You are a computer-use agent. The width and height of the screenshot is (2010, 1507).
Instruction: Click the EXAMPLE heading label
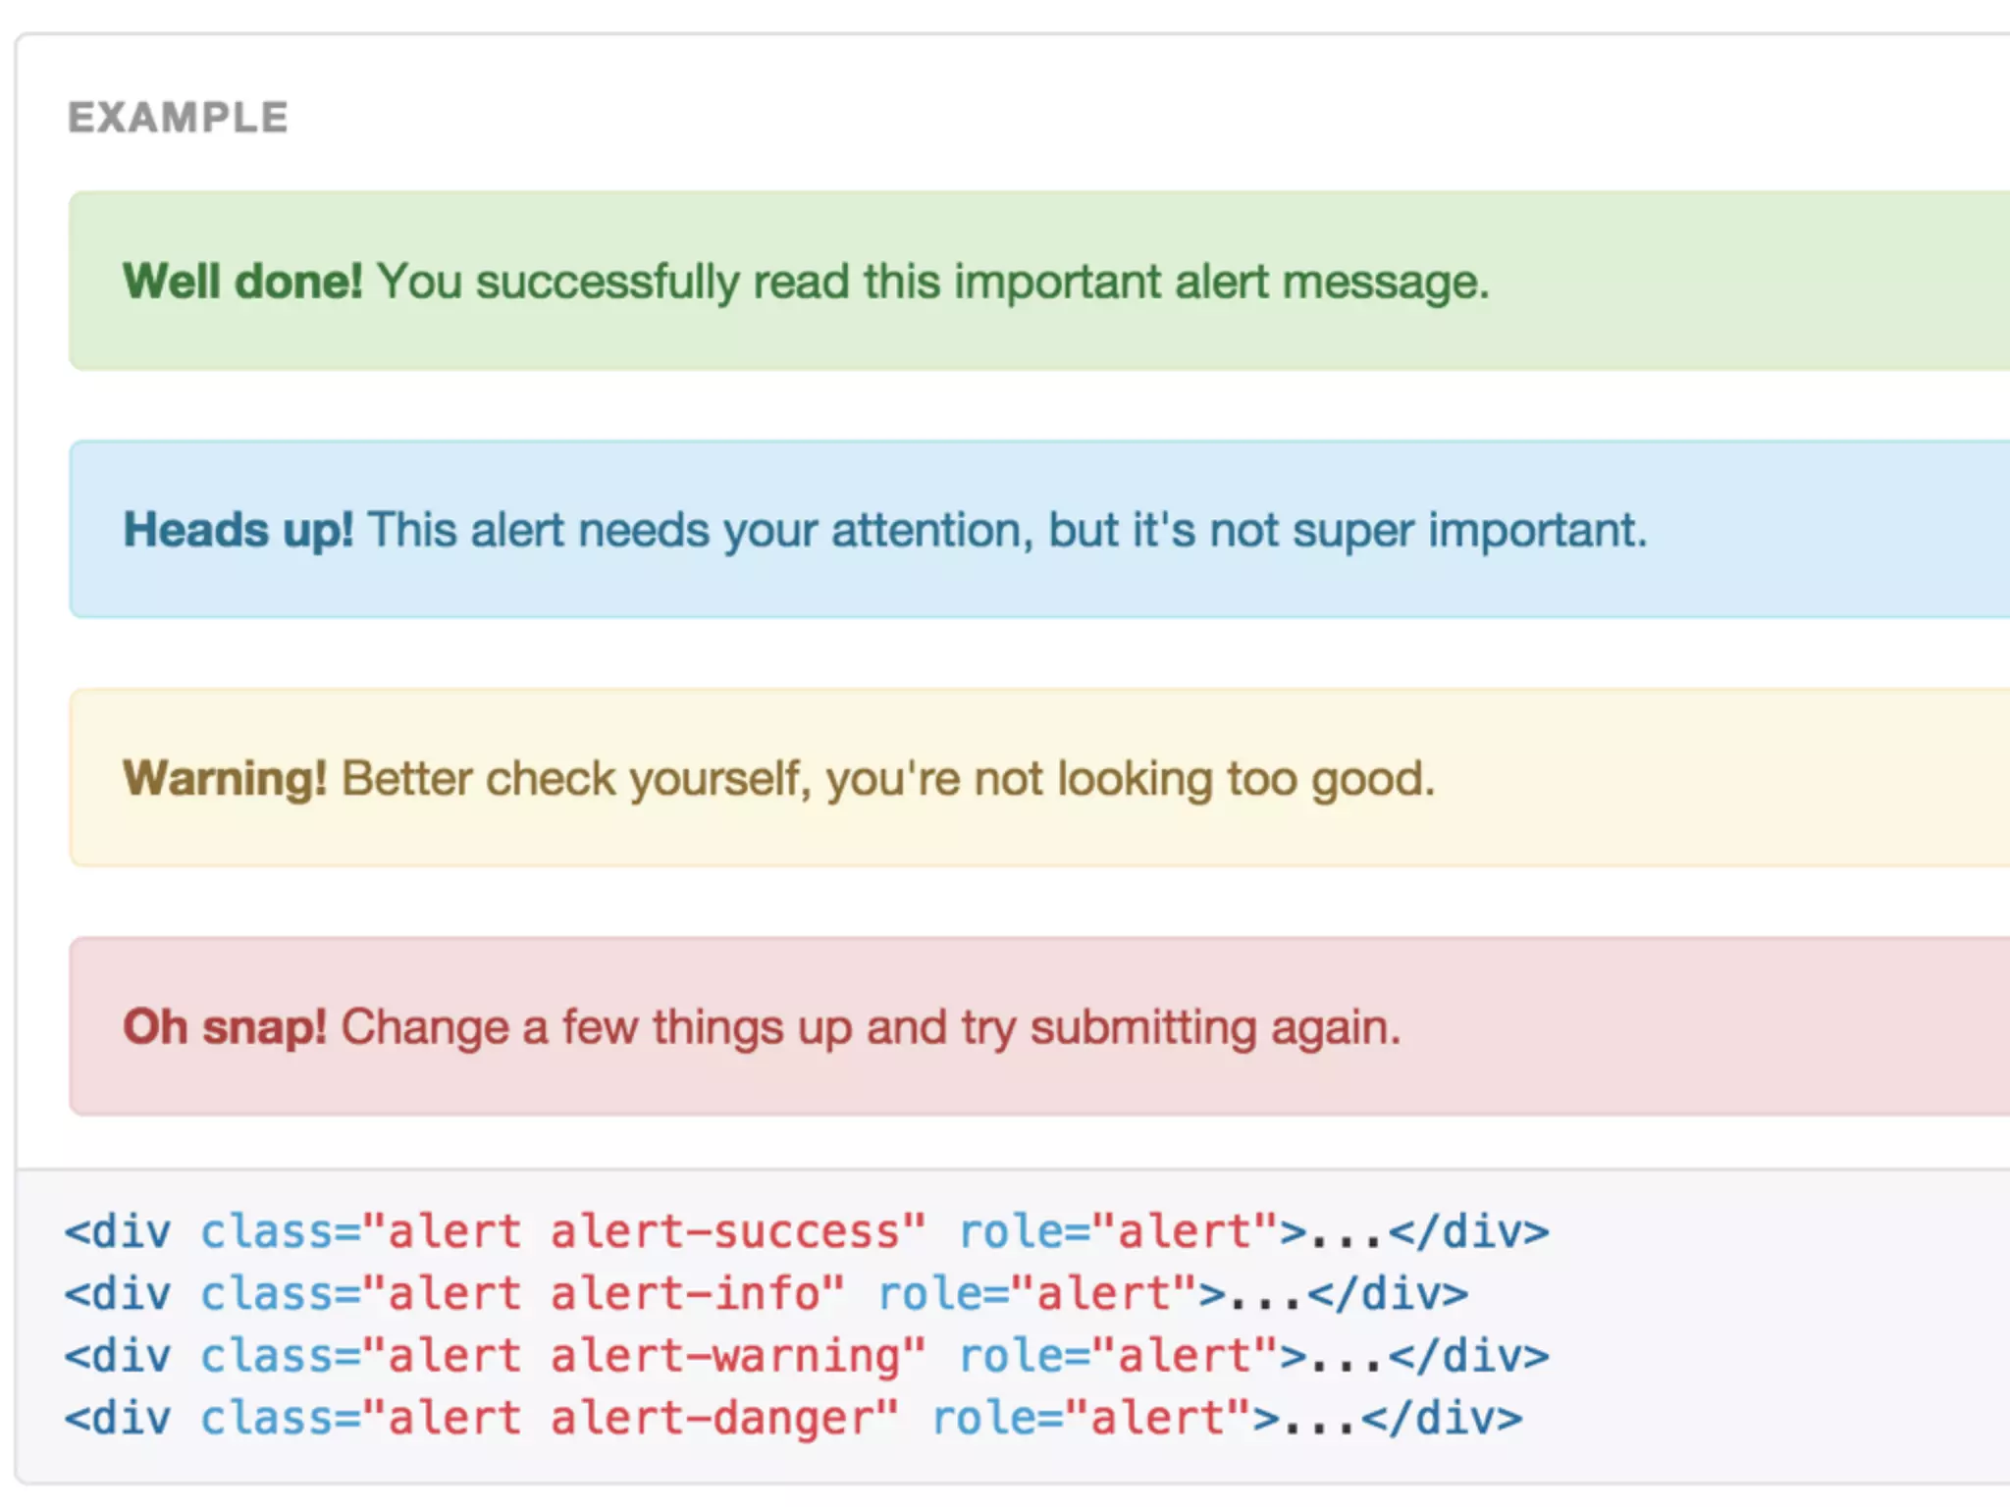point(178,118)
